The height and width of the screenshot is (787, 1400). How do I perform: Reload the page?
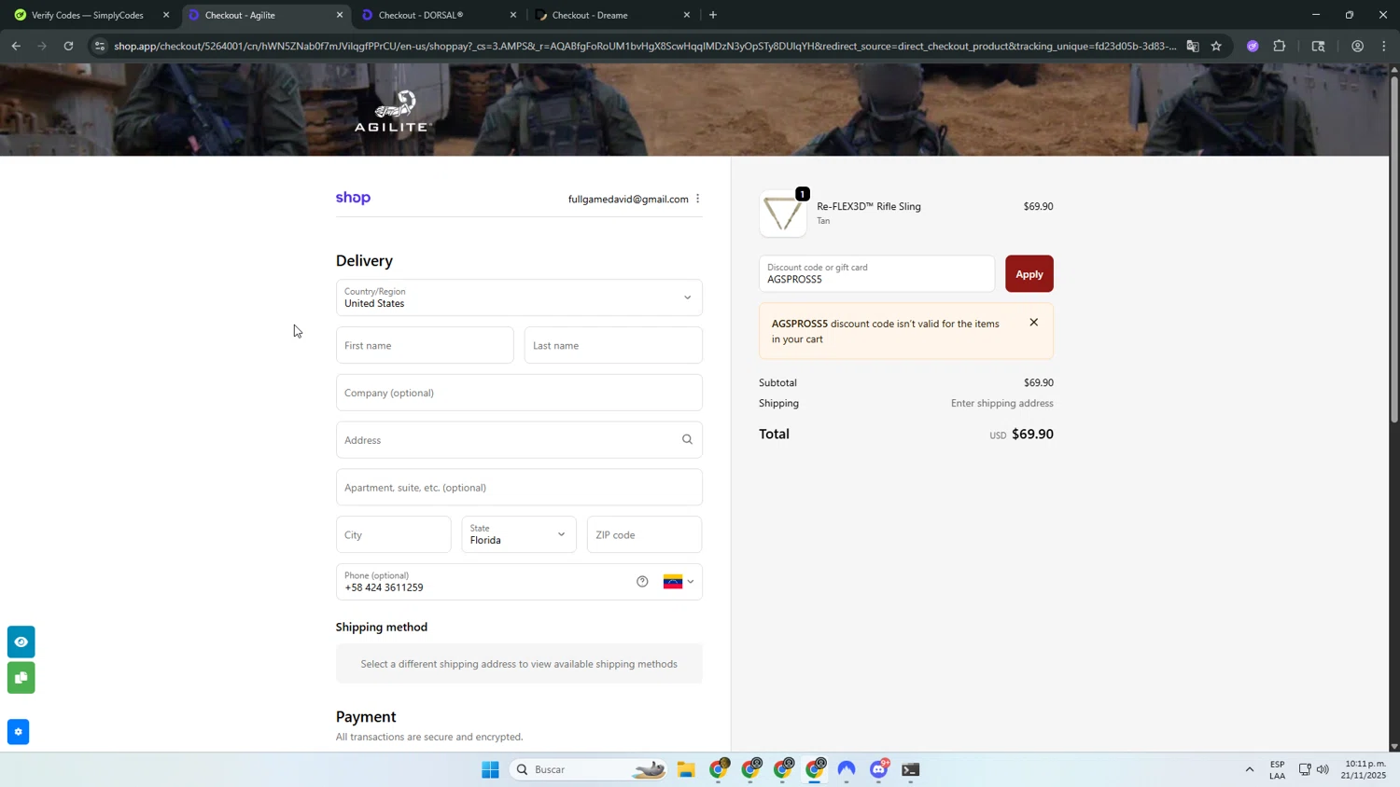coord(68,46)
